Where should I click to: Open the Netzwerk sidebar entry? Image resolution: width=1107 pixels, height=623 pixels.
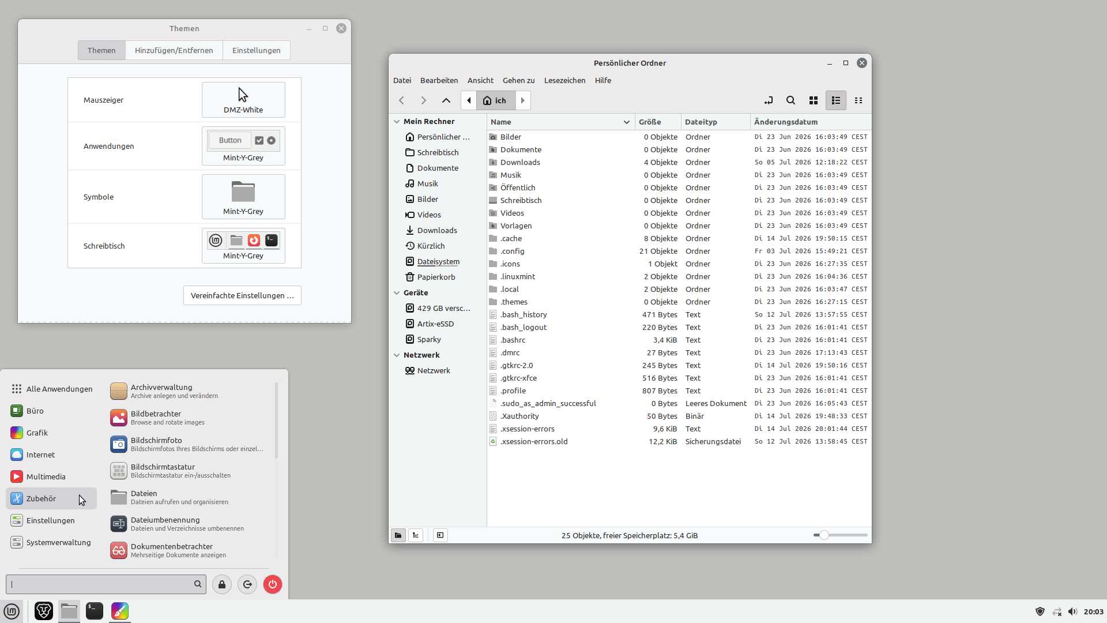coord(434,370)
